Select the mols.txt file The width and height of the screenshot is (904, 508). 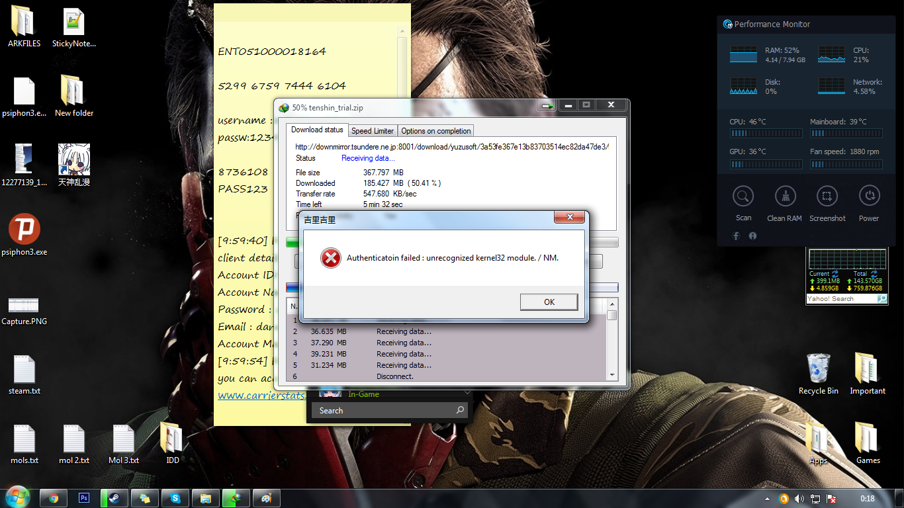point(24,444)
